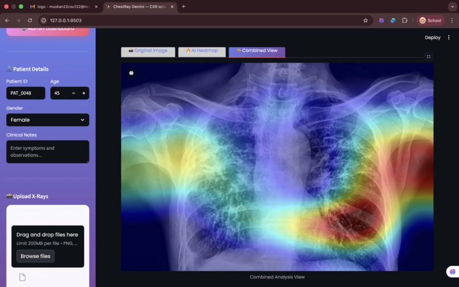This screenshot has width=459, height=287.
Task: View the X-ray image fullscreen
Action: [429, 56]
